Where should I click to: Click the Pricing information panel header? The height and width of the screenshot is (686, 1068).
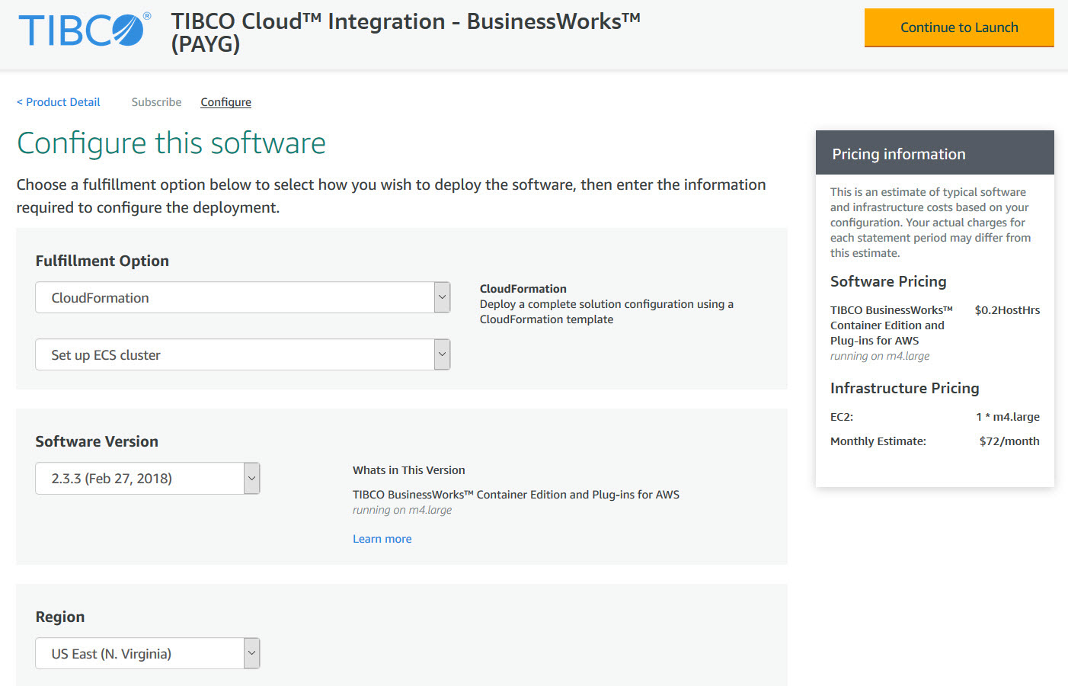pos(934,154)
